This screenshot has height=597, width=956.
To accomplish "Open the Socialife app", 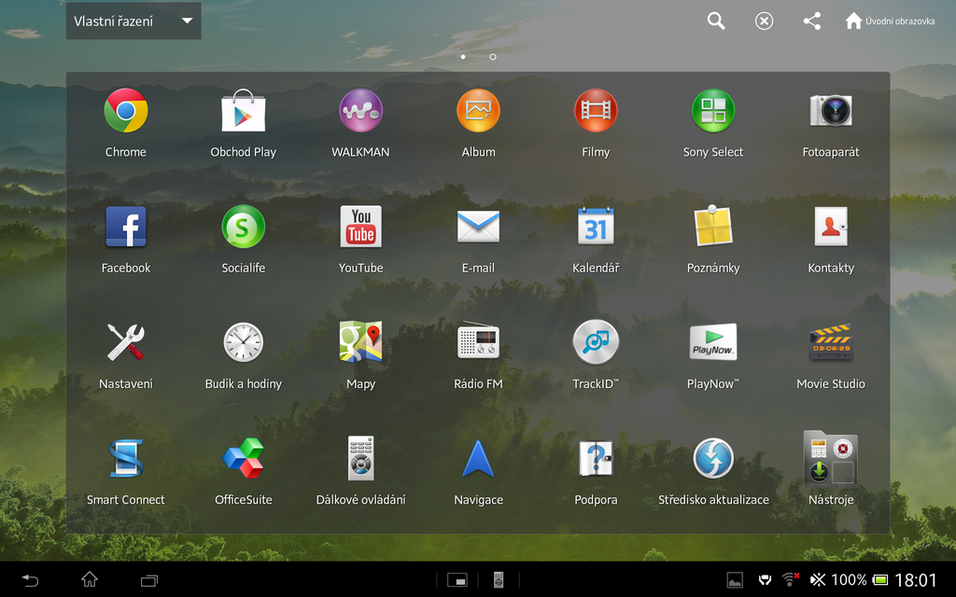I will tap(243, 227).
